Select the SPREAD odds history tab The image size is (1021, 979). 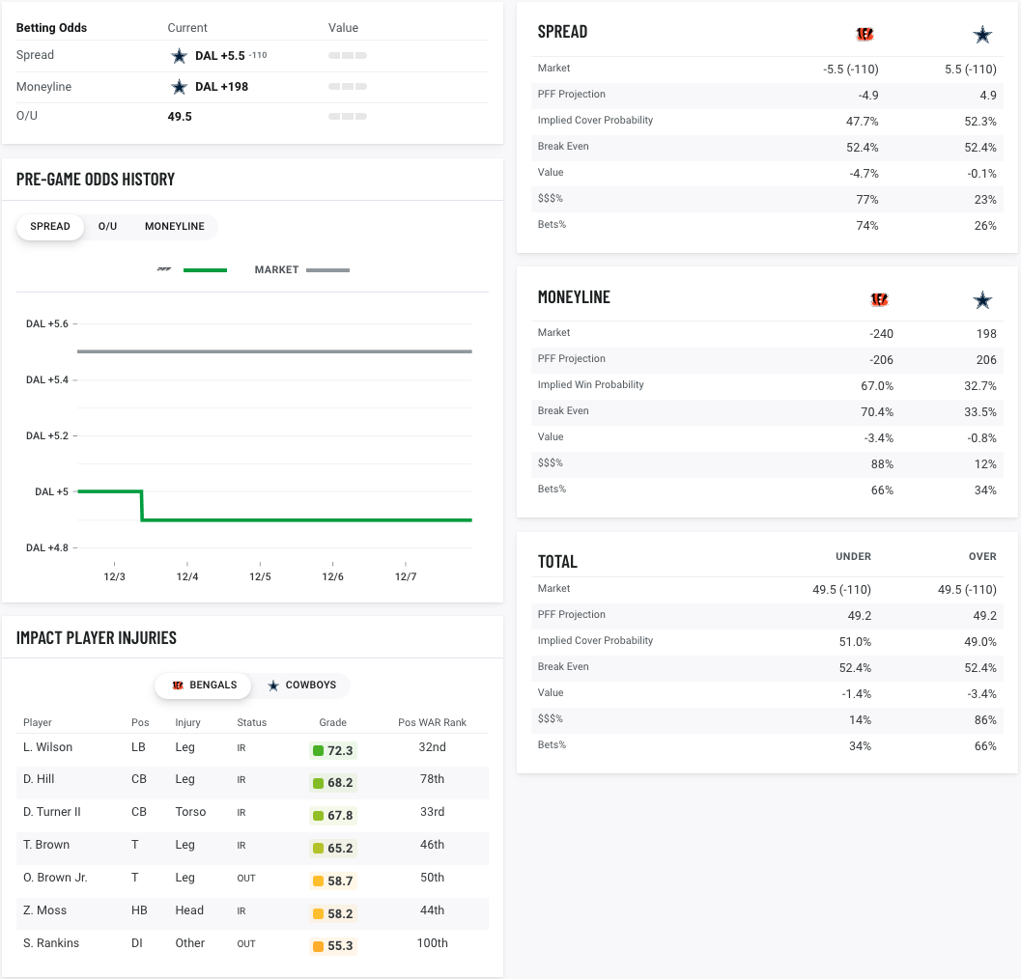pyautogui.click(x=50, y=227)
